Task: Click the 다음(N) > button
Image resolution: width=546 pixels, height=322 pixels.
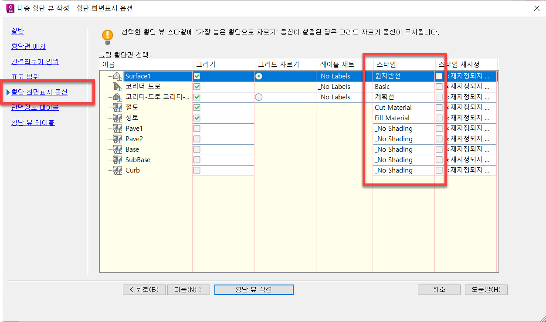Action: 188,290
